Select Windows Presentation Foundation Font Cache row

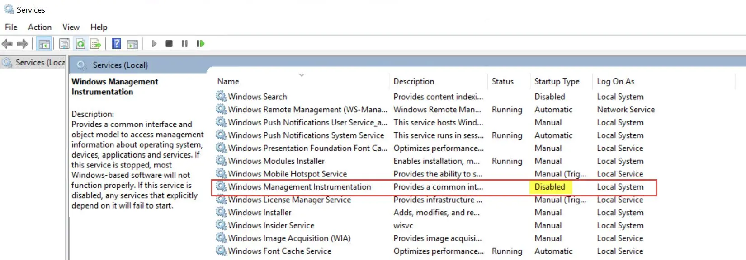(x=435, y=148)
